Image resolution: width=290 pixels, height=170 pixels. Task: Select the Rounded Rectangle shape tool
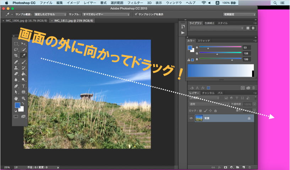(23, 92)
